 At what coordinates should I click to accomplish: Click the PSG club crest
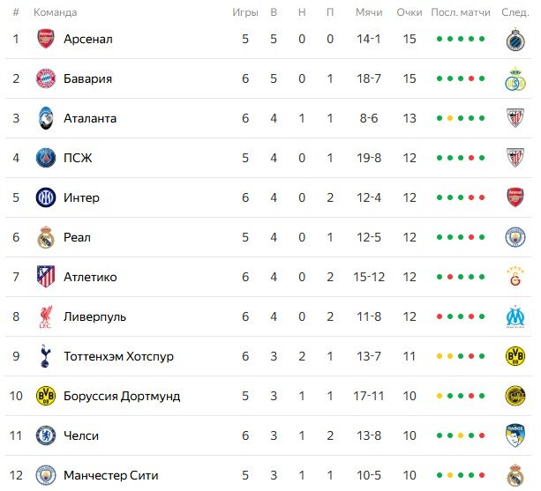coord(45,158)
